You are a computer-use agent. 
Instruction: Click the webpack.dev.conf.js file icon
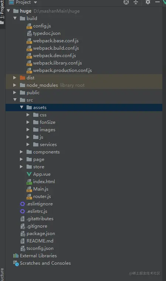29,56
